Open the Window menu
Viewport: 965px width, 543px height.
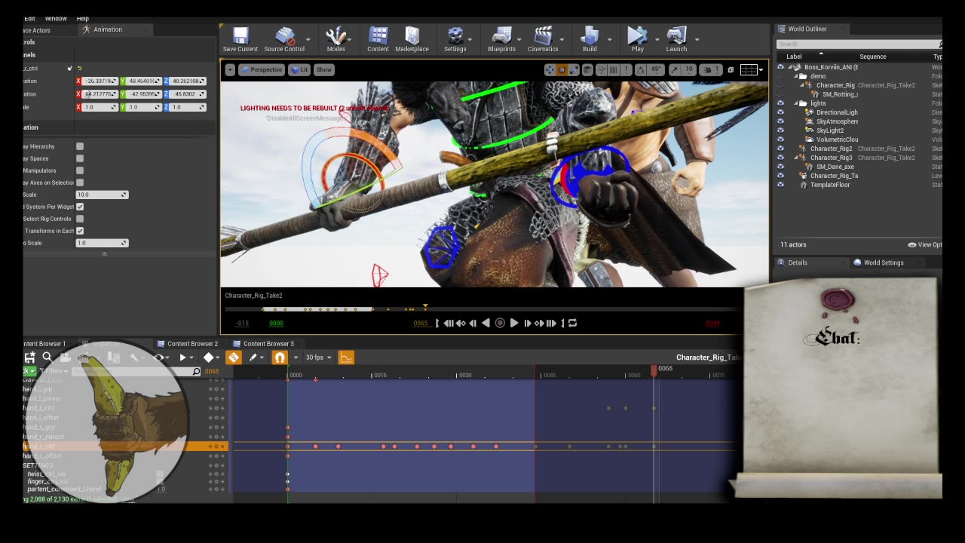56,18
